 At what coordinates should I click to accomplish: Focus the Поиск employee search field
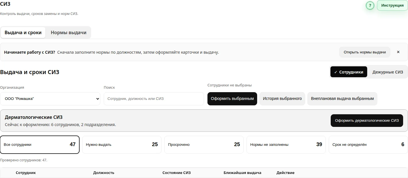[154, 99]
